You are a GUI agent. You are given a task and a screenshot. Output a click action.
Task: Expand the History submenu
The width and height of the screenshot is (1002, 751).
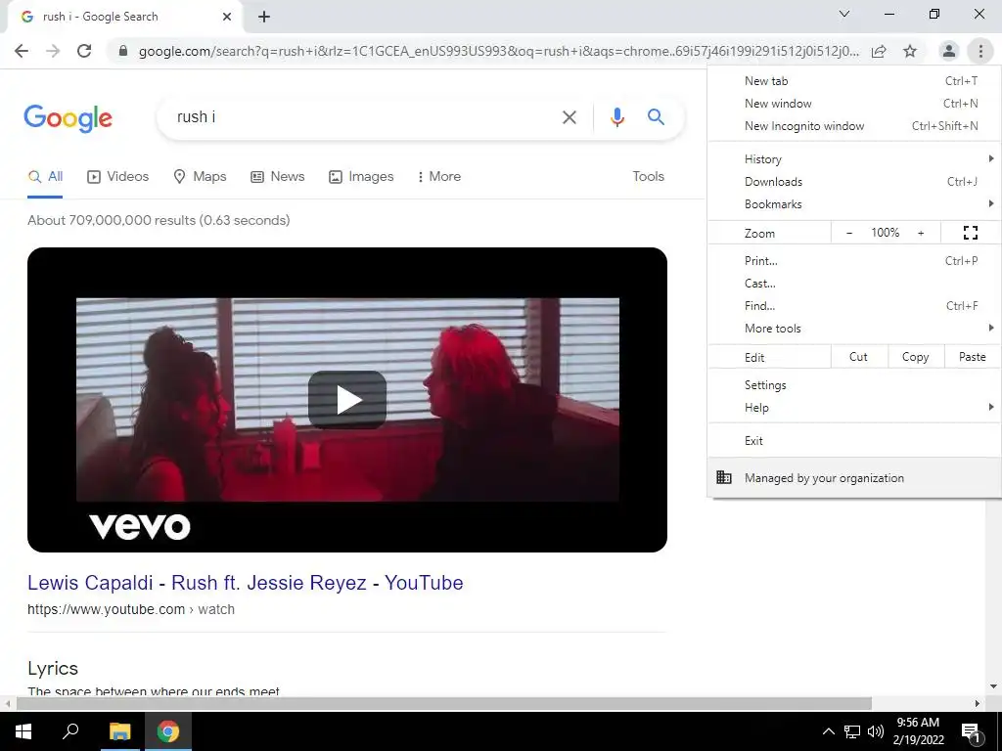(x=854, y=159)
